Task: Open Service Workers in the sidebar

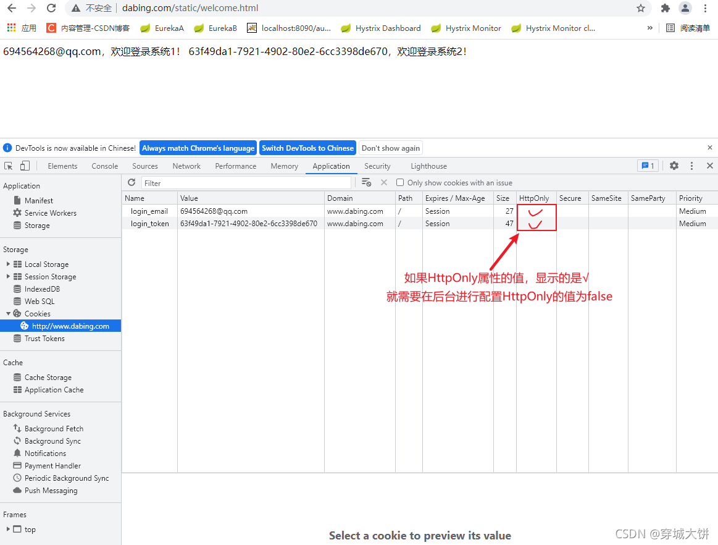Action: pyautogui.click(x=51, y=213)
